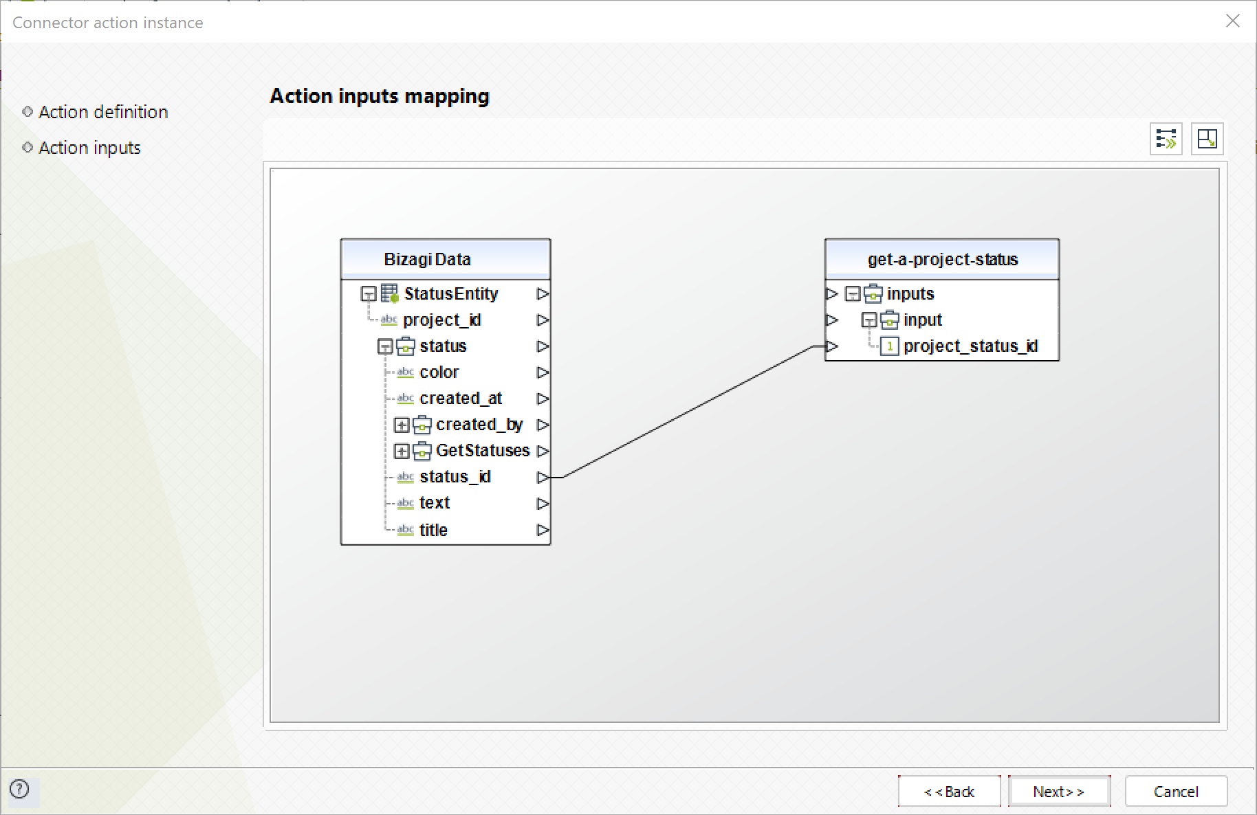Image resolution: width=1257 pixels, height=815 pixels.
Task: Select the status node label
Action: [443, 346]
